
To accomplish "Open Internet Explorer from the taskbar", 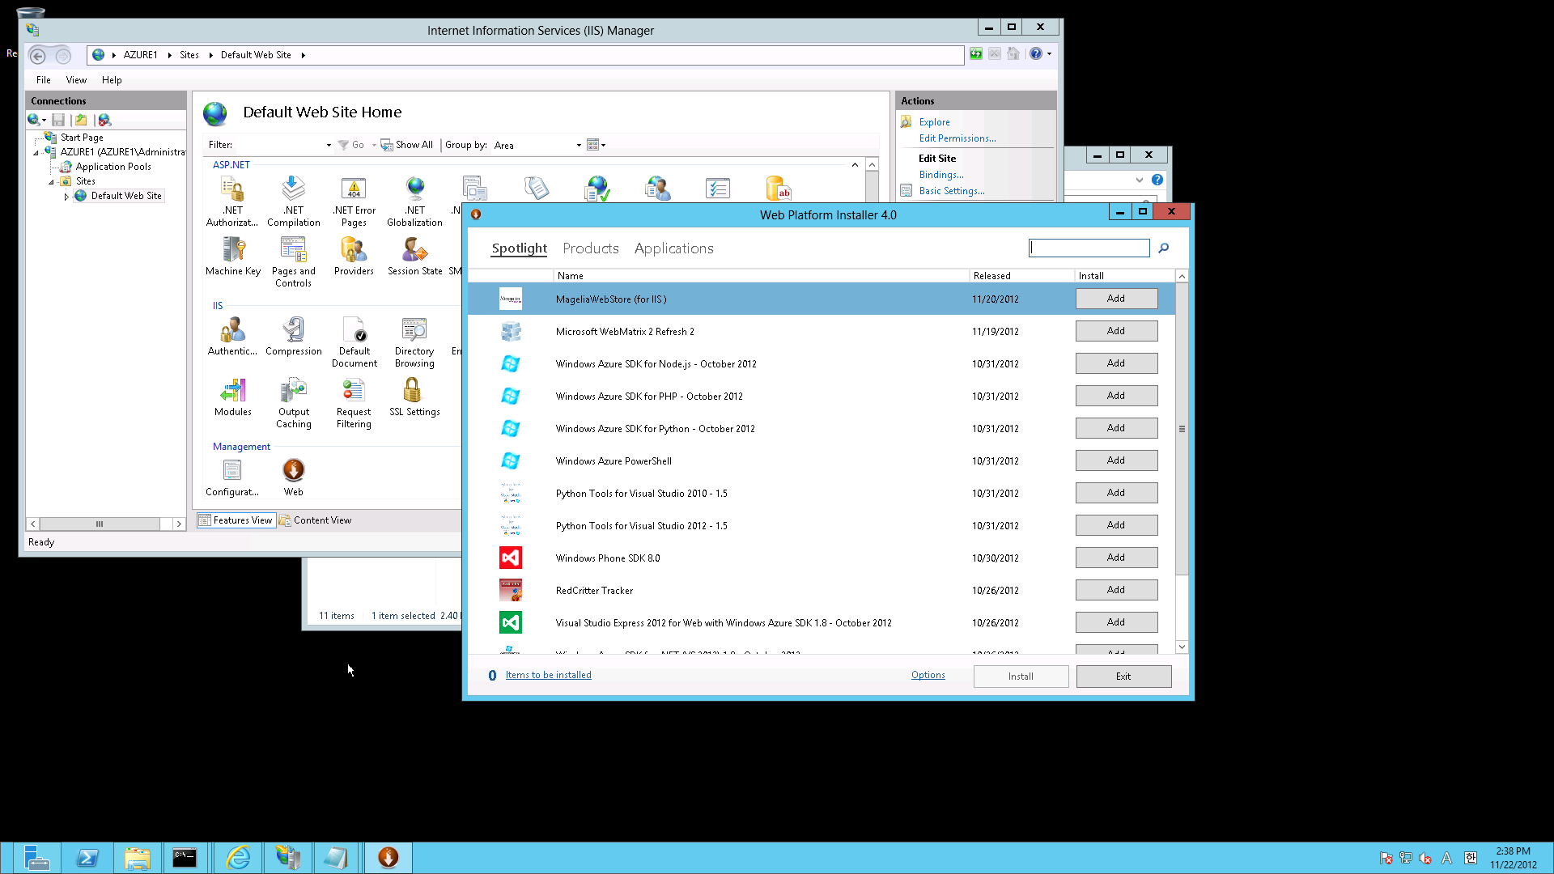I will [x=238, y=857].
